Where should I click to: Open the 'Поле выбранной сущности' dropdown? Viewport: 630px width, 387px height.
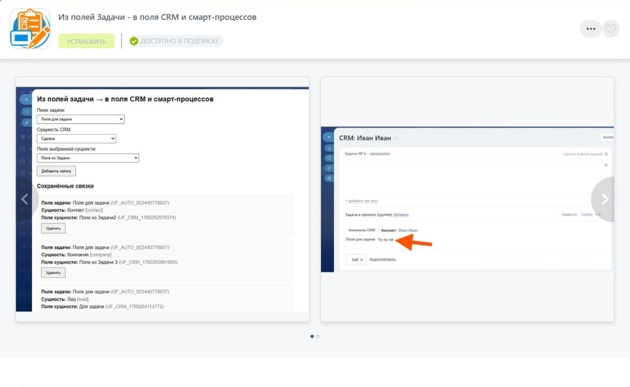click(88, 158)
